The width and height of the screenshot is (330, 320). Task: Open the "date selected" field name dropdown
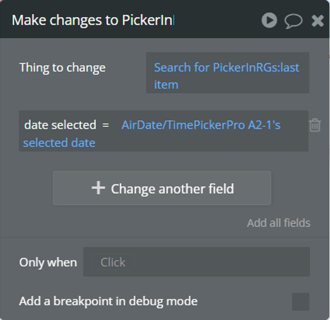coord(60,125)
